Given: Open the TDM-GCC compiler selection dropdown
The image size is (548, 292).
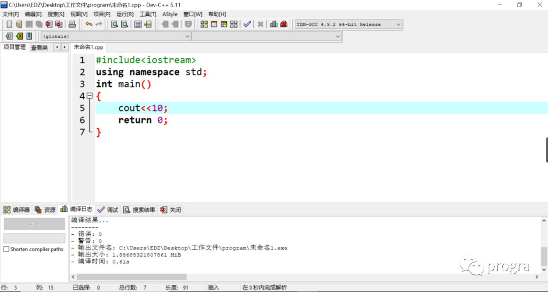Looking at the screenshot, I should [349, 24].
